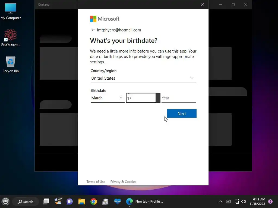
Task: Open the Recycle Bin desktop icon
Action: pyautogui.click(x=11, y=64)
